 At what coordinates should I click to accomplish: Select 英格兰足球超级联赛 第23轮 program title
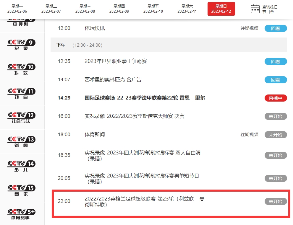pyautogui.click(x=145, y=202)
